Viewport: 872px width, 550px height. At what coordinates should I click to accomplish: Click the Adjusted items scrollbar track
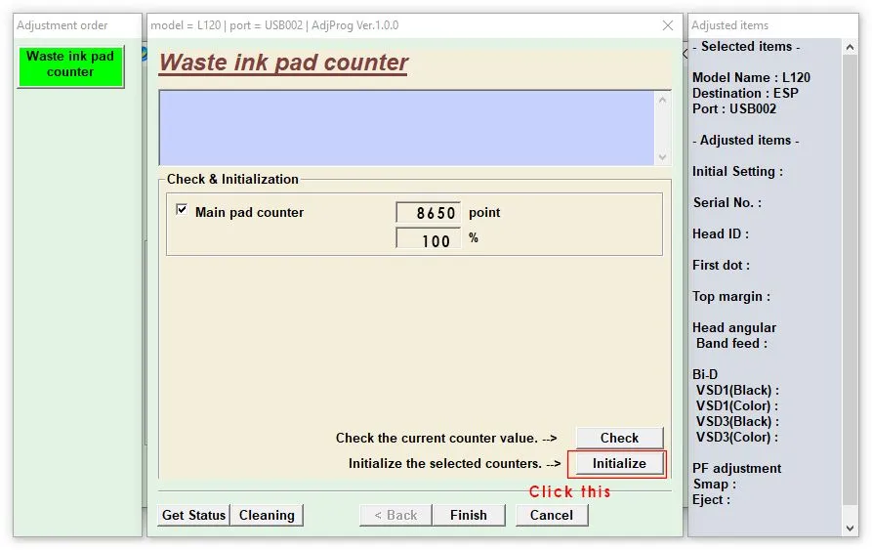(x=850, y=280)
